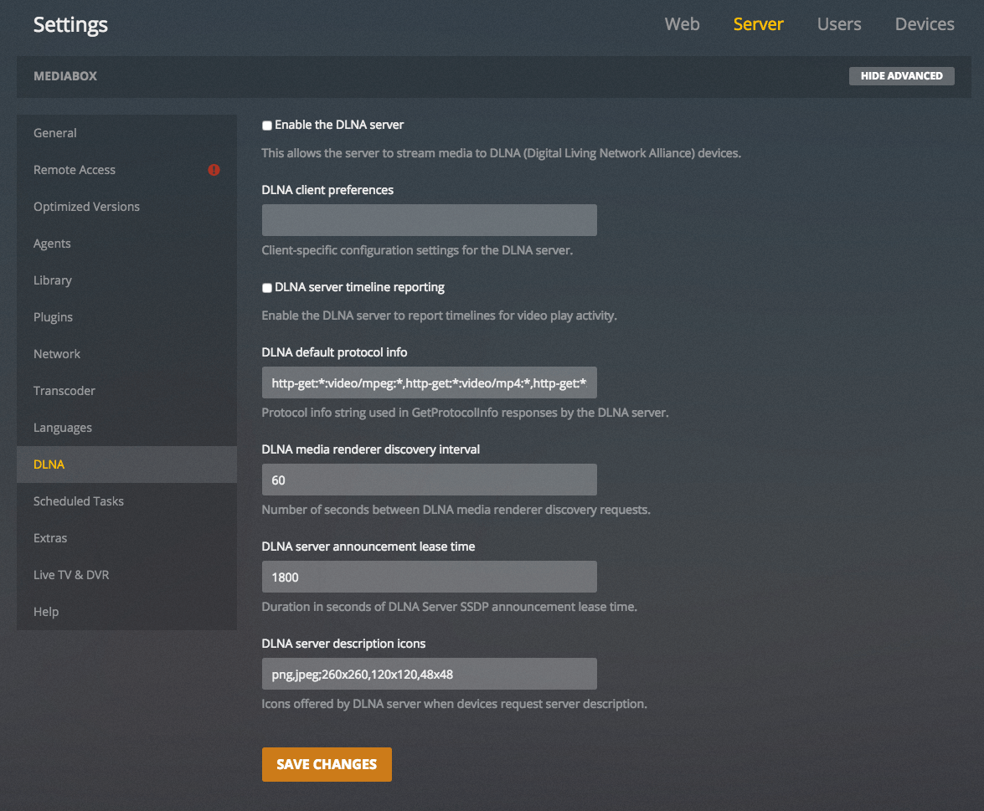Select Optimized Versions in the sidebar

coord(86,207)
